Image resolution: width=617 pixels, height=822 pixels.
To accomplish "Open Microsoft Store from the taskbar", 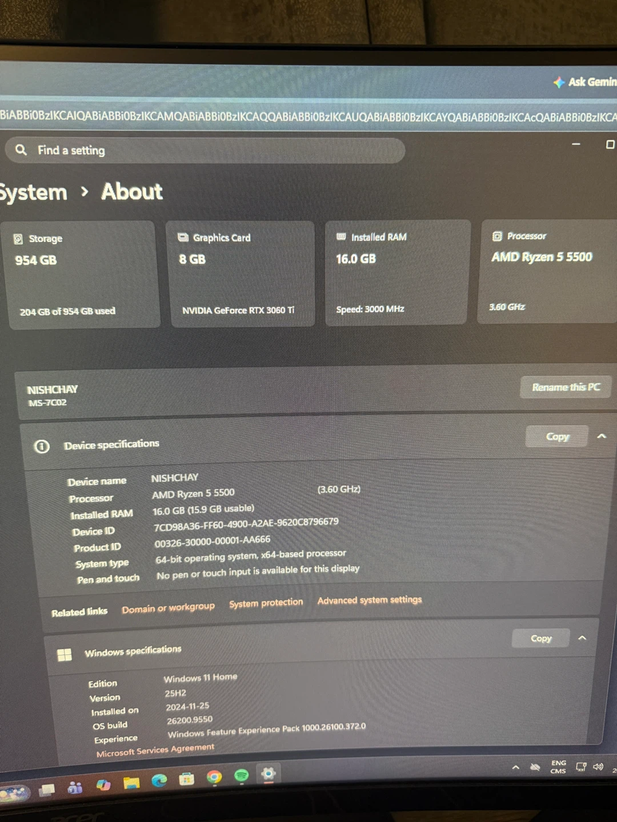I will (x=187, y=779).
